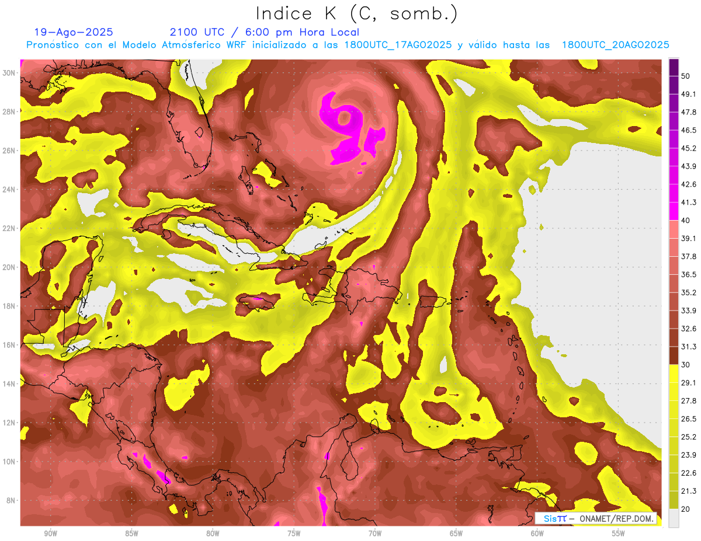
Task: Click the valid-until time "1800UTC_20AGO2025"
Action: [616, 45]
